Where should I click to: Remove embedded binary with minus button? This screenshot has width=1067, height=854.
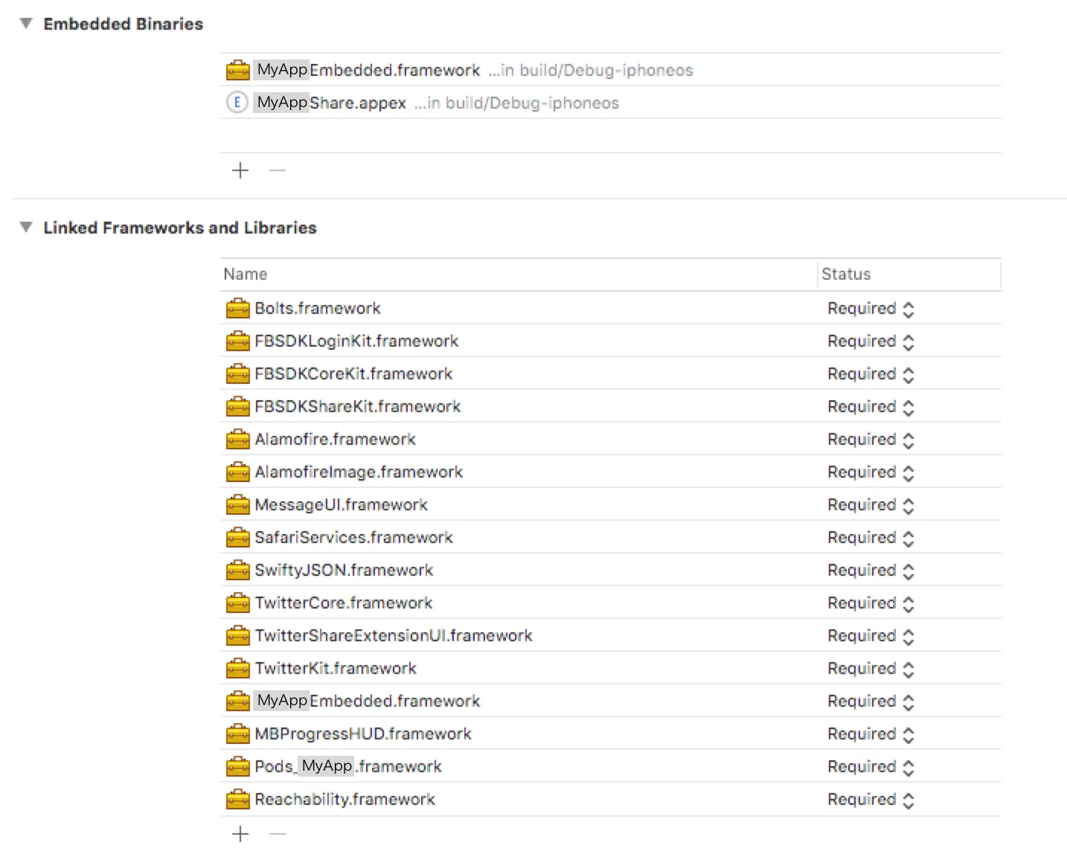pos(278,170)
